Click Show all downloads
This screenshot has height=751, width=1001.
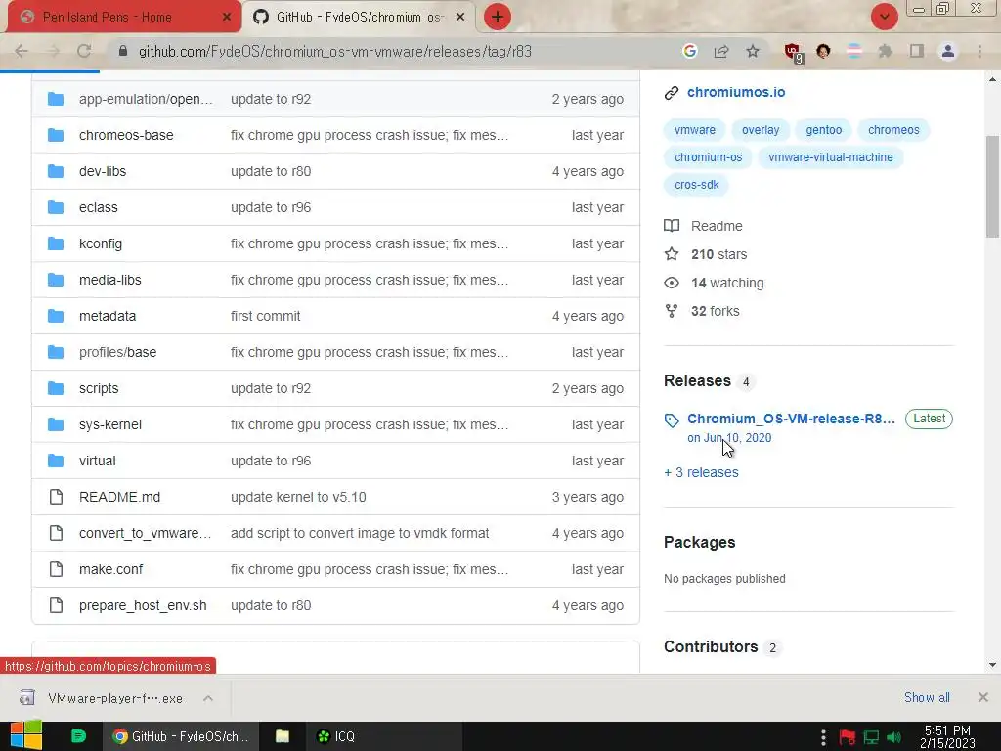pos(927,697)
